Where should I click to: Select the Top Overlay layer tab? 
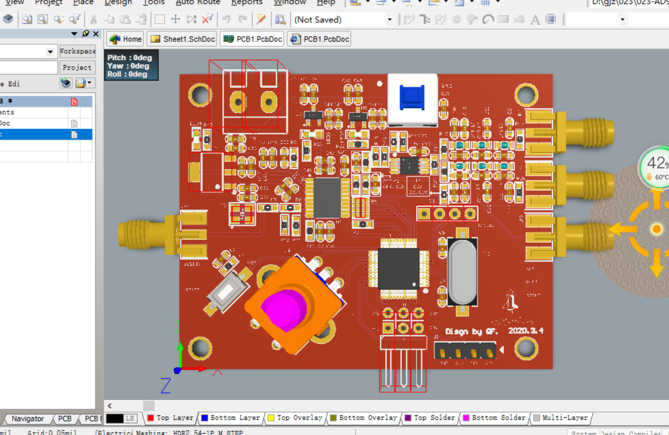[x=296, y=418]
